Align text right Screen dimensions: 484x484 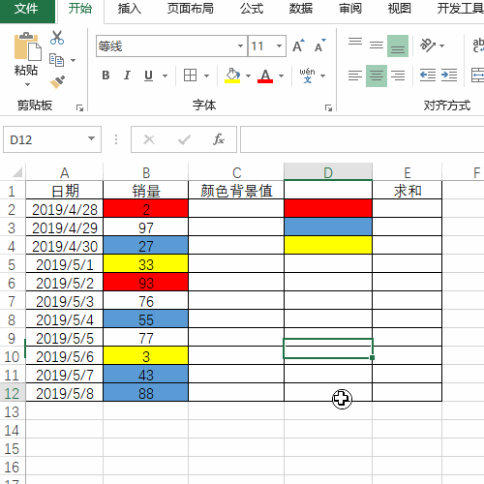398,76
